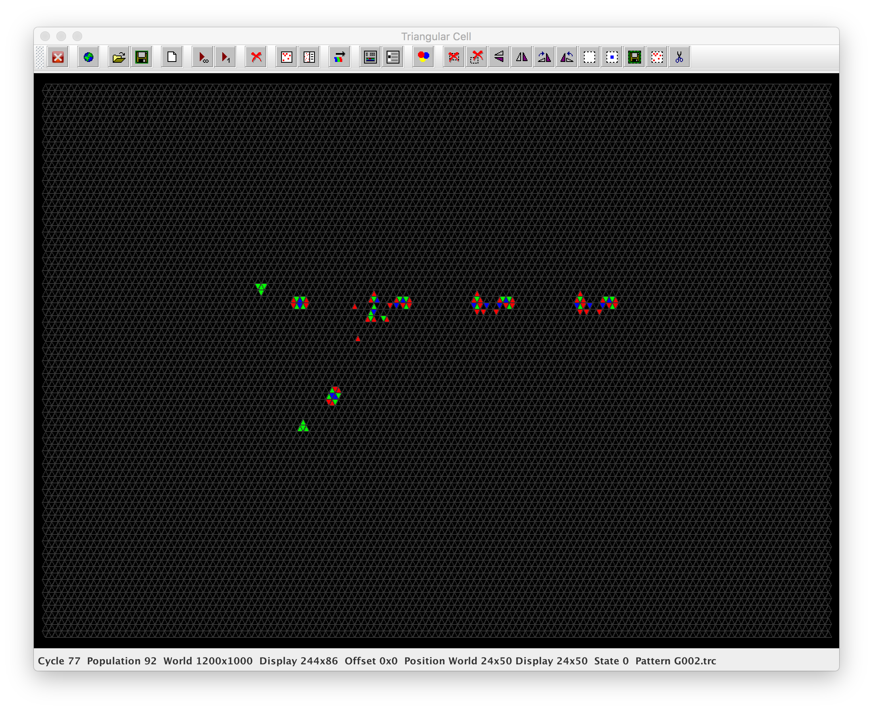The height and width of the screenshot is (711, 873).
Task: Clear the world with red cross icon
Action: pos(256,57)
